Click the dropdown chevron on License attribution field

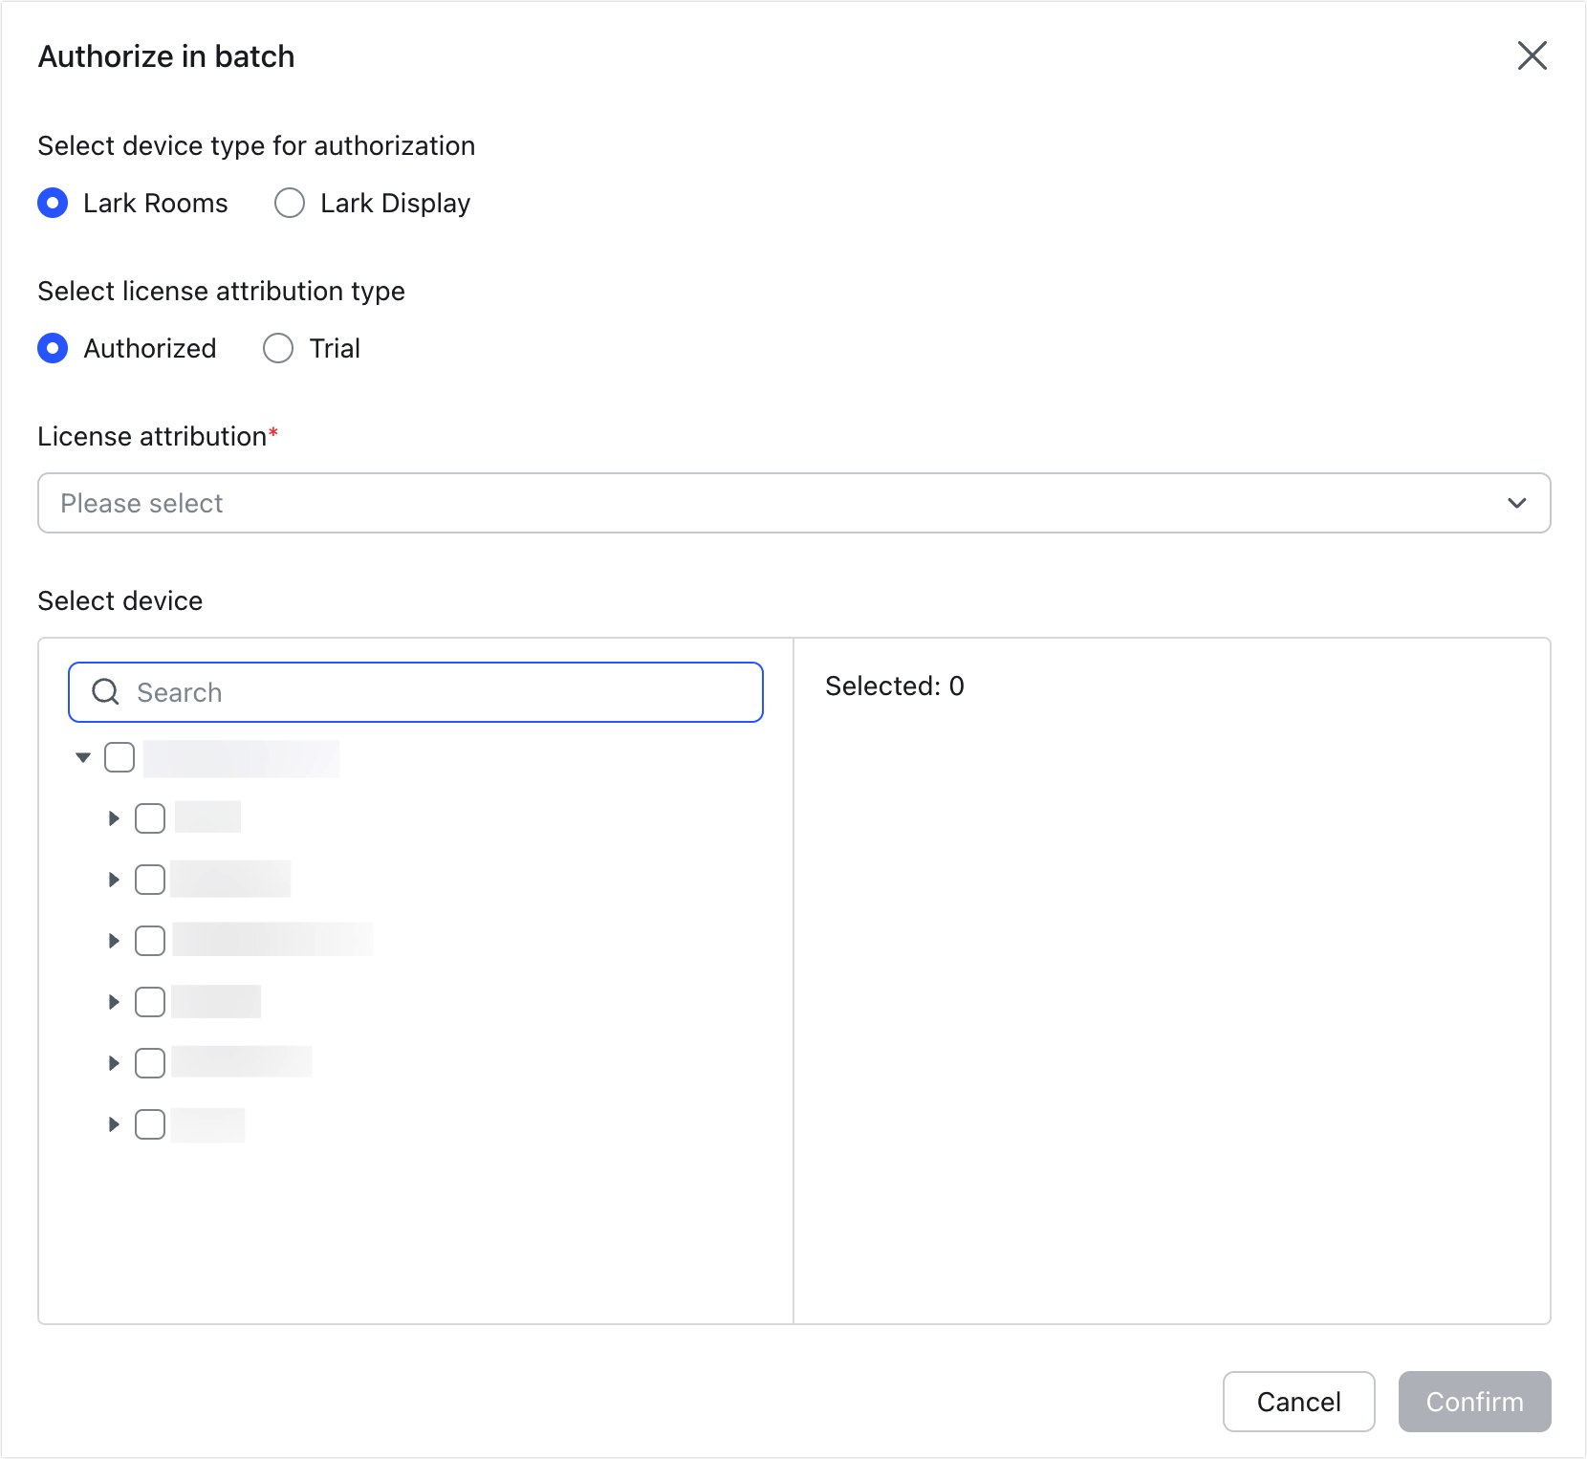click(1516, 502)
